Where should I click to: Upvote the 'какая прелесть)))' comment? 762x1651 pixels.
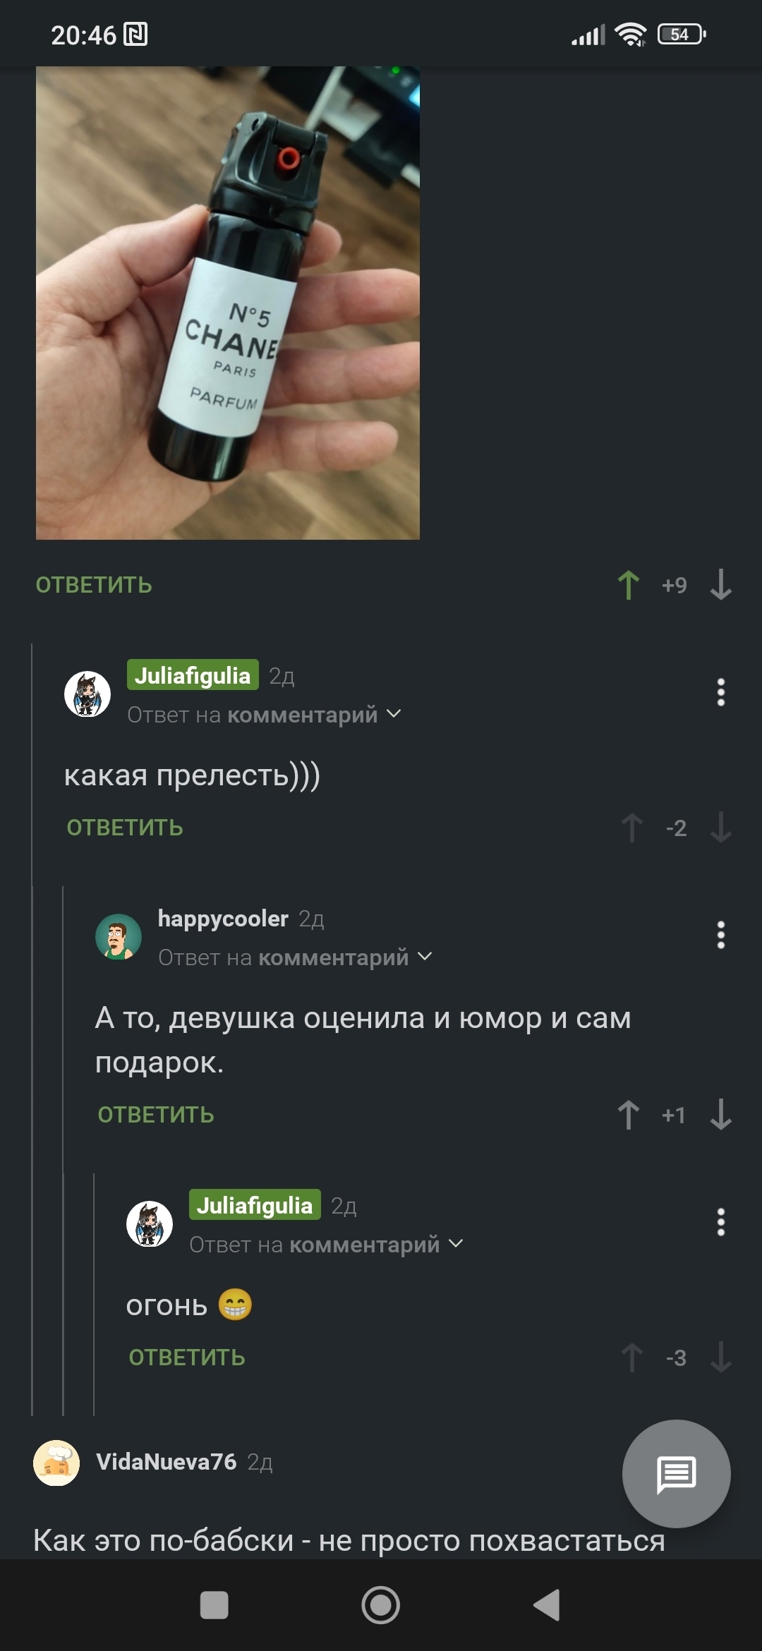[631, 828]
